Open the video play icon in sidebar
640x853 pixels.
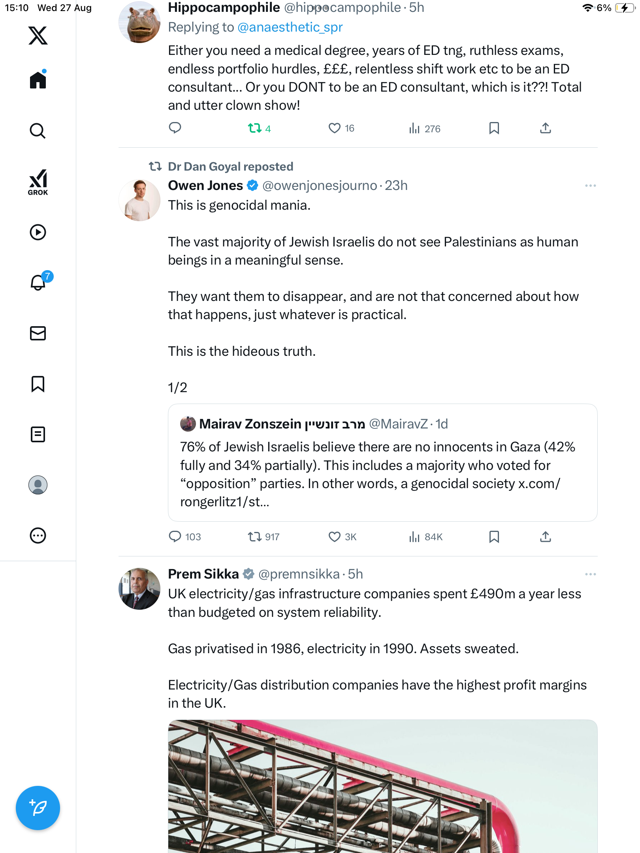38,232
